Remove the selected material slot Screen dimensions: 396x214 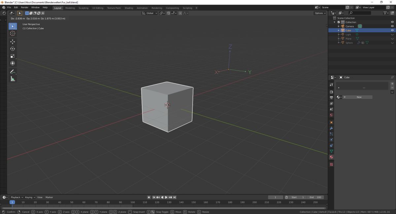click(x=392, y=88)
